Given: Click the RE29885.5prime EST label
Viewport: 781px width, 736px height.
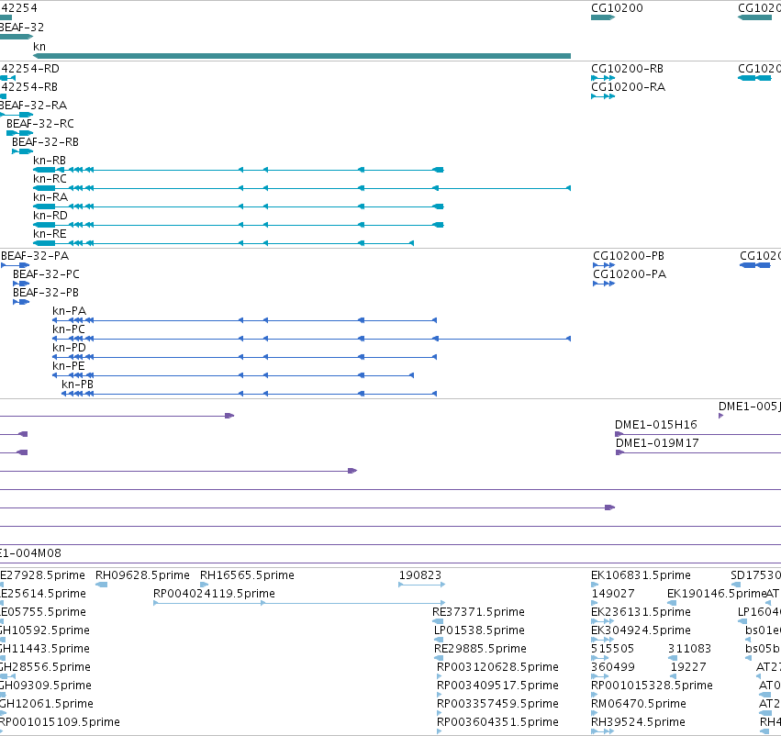Looking at the screenshot, I should pyautogui.click(x=480, y=648).
